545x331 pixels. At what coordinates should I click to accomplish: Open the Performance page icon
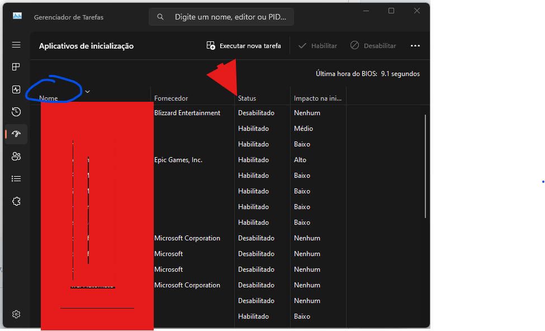(x=16, y=89)
